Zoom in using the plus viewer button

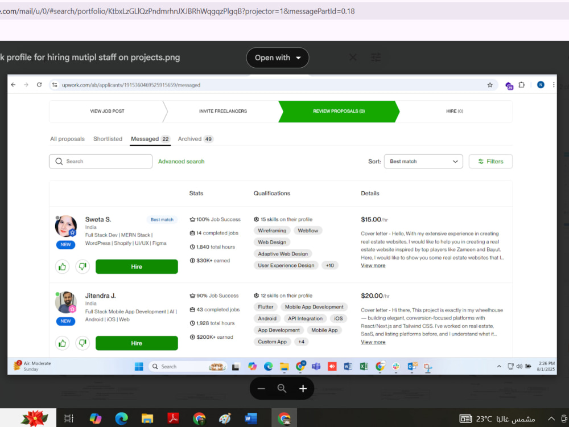click(303, 388)
